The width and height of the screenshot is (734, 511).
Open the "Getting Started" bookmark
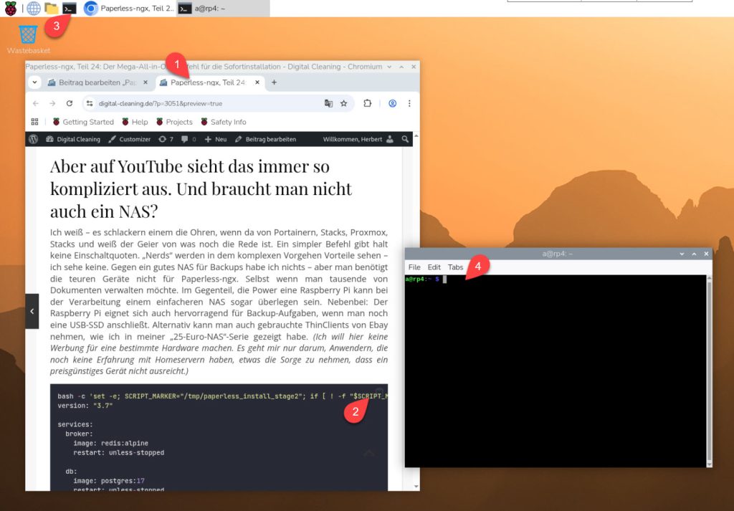tap(83, 122)
